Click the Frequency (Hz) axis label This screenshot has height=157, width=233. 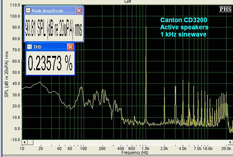pyautogui.click(x=134, y=153)
